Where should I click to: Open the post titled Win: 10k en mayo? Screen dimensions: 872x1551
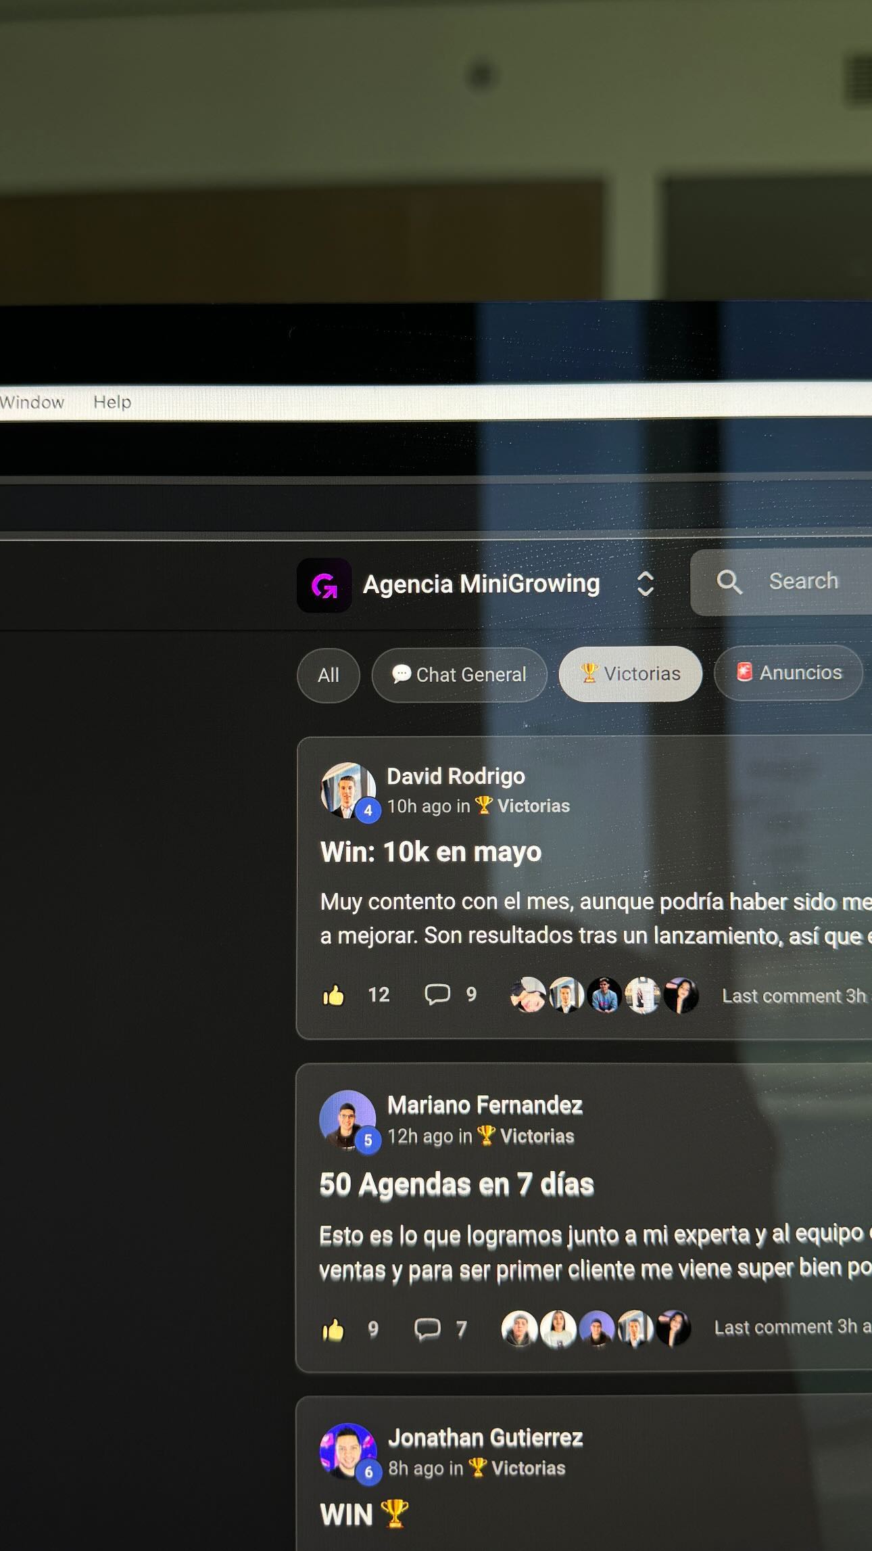431,852
